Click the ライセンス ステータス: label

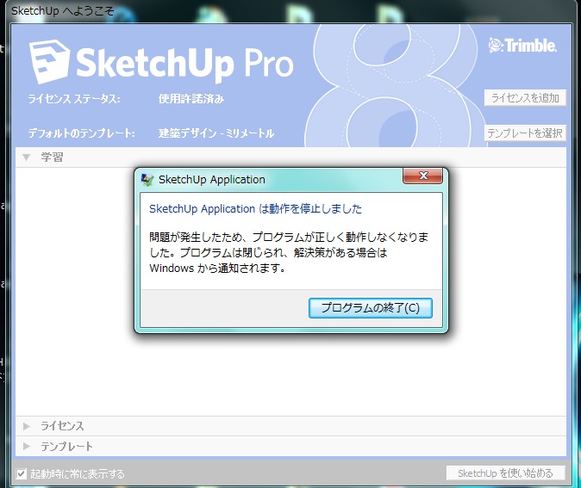(74, 99)
